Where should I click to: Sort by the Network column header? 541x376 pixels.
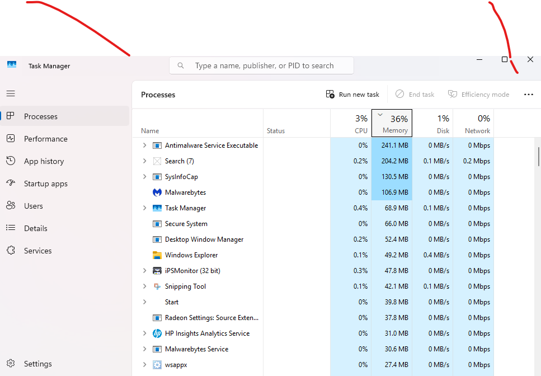[473, 123]
